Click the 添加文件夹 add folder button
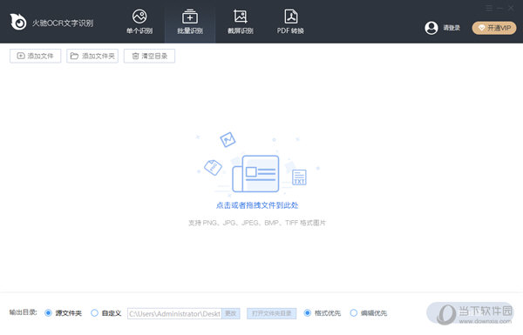 [x=92, y=56]
